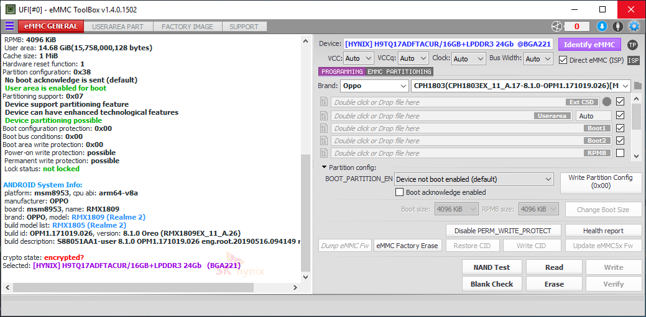Viewport: 646px width, 317px height.
Task: Click eMMC Factory Erase button
Action: pos(408,246)
